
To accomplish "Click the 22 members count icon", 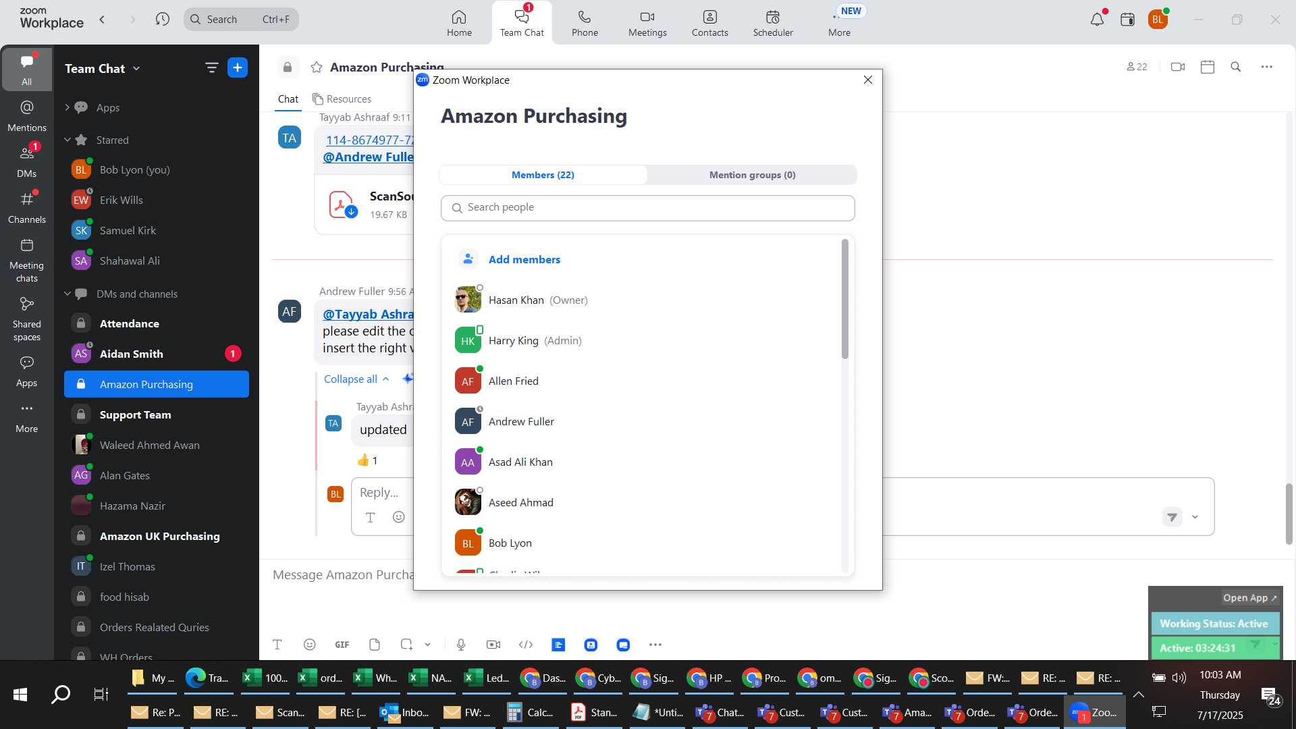I will (x=1137, y=67).
